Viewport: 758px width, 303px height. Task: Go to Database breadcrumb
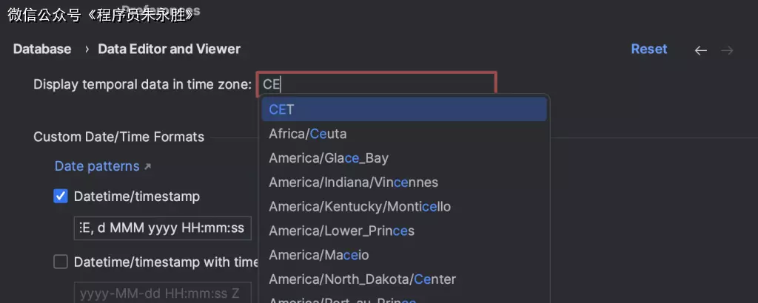coord(42,49)
